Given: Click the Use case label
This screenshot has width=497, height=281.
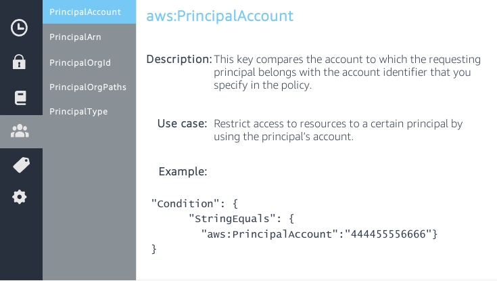Looking at the screenshot, I should click(x=182, y=124).
